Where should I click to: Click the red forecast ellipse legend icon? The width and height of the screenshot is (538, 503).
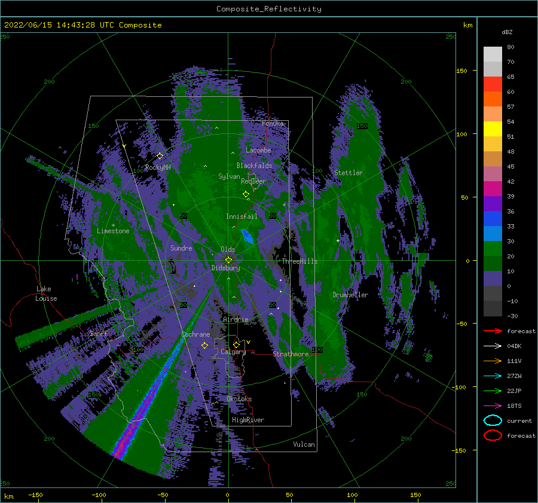(x=493, y=435)
